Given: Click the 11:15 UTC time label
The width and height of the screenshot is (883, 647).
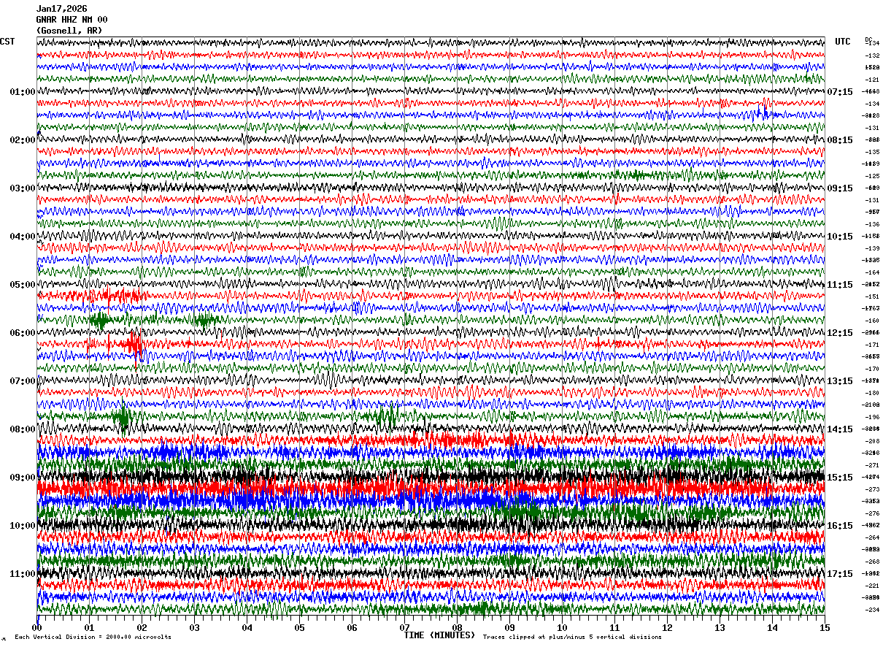Looking at the screenshot, I should click(840, 285).
